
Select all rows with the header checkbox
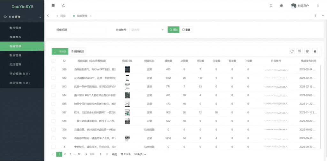(54, 61)
